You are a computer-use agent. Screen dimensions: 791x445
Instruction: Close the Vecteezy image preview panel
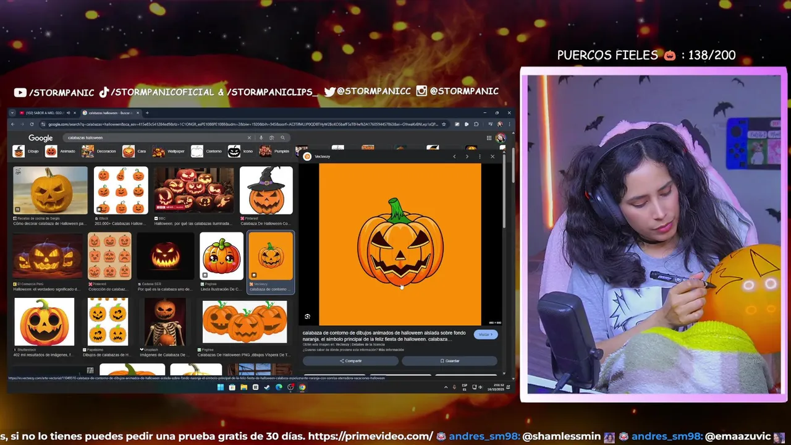click(493, 156)
